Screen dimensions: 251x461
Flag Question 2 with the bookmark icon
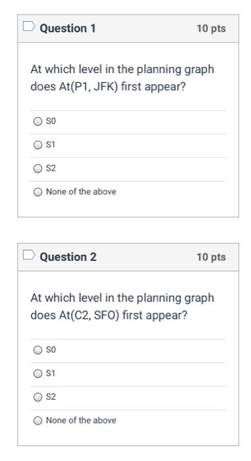[29, 255]
